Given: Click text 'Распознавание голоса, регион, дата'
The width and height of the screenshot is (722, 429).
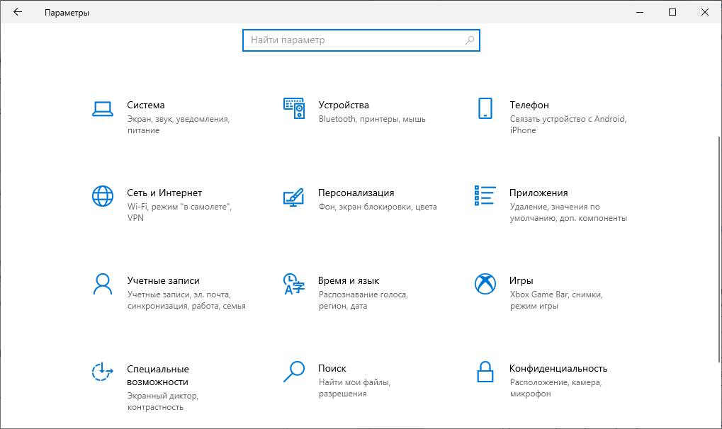Looking at the screenshot, I should tap(363, 300).
